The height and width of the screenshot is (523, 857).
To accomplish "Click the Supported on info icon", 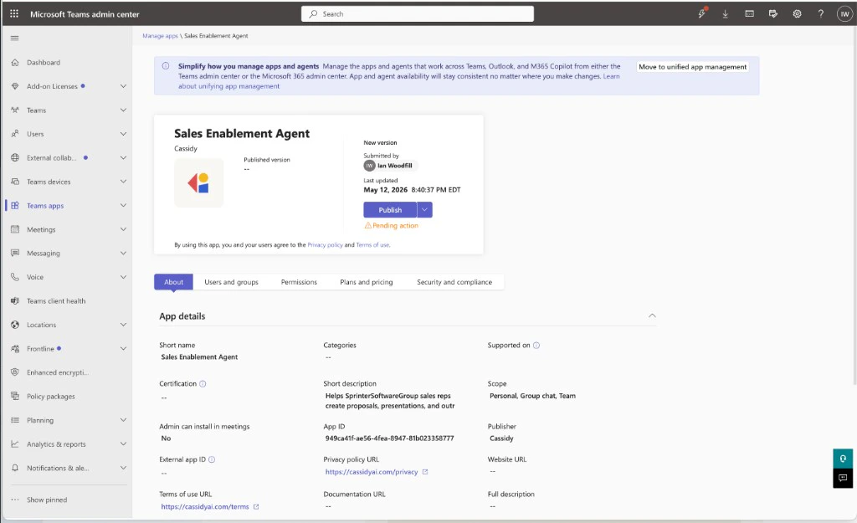I will [536, 346].
